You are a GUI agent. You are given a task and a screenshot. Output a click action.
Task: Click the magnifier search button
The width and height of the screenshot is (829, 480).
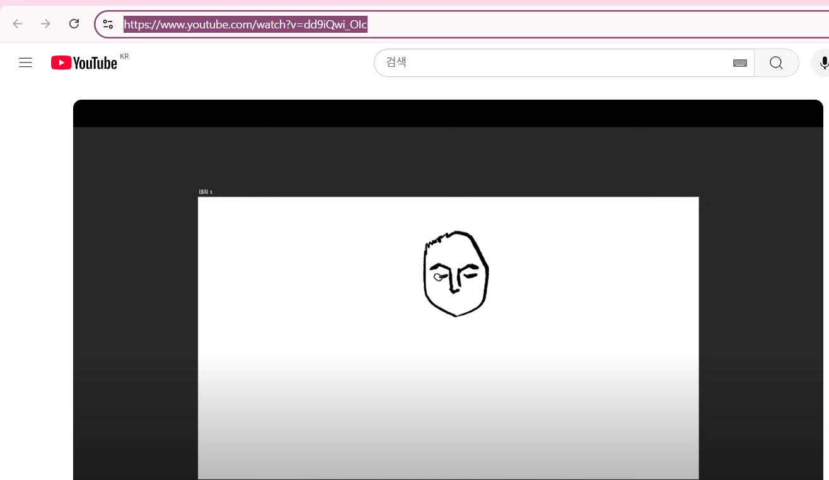tap(776, 62)
